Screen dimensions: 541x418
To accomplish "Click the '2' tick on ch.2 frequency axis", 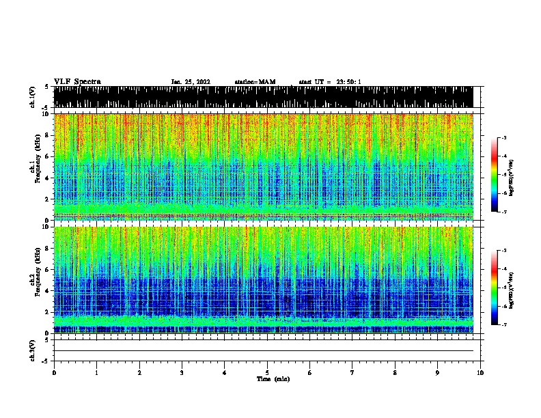I will point(47,312).
